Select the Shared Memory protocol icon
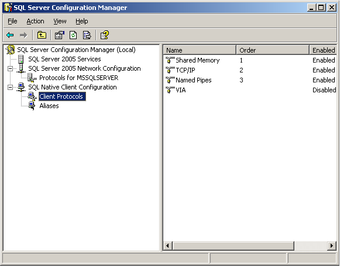This screenshot has height=267, width=340. pyautogui.click(x=170, y=60)
